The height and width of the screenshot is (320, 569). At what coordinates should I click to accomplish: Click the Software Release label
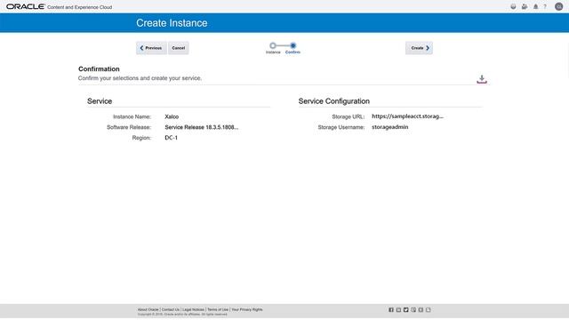129,127
